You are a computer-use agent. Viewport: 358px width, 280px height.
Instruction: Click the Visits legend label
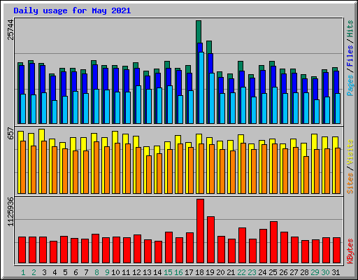click(350, 153)
